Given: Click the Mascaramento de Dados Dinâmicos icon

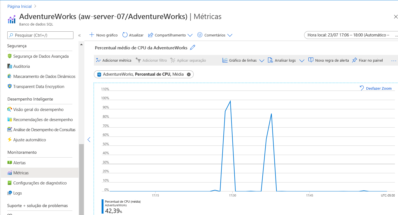Looking at the screenshot, I should (x=10, y=76).
